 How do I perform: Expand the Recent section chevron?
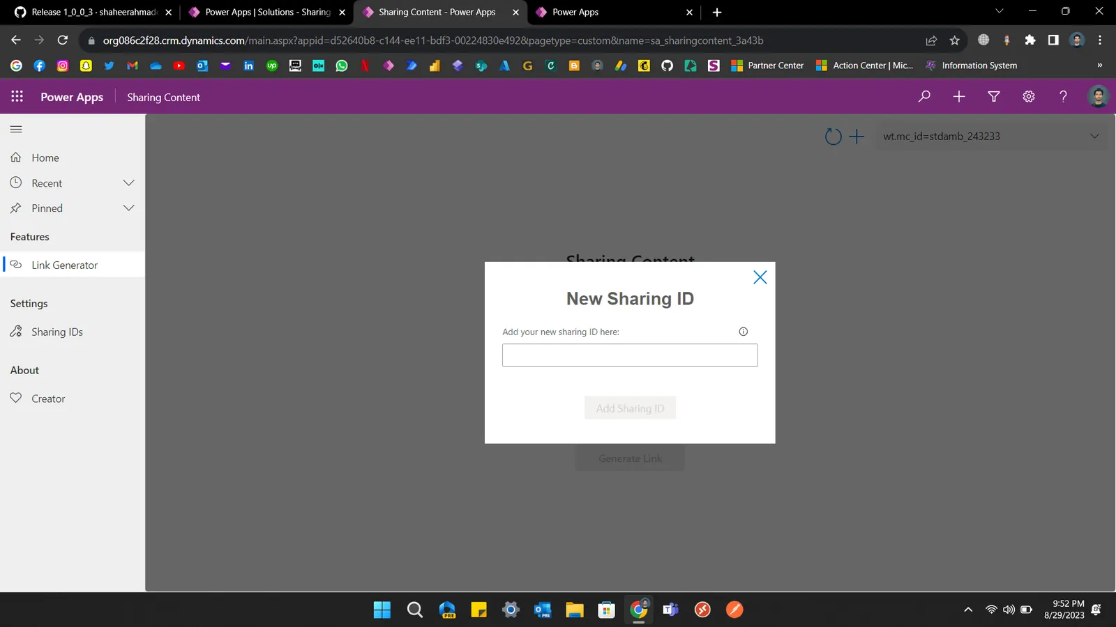[x=128, y=183]
